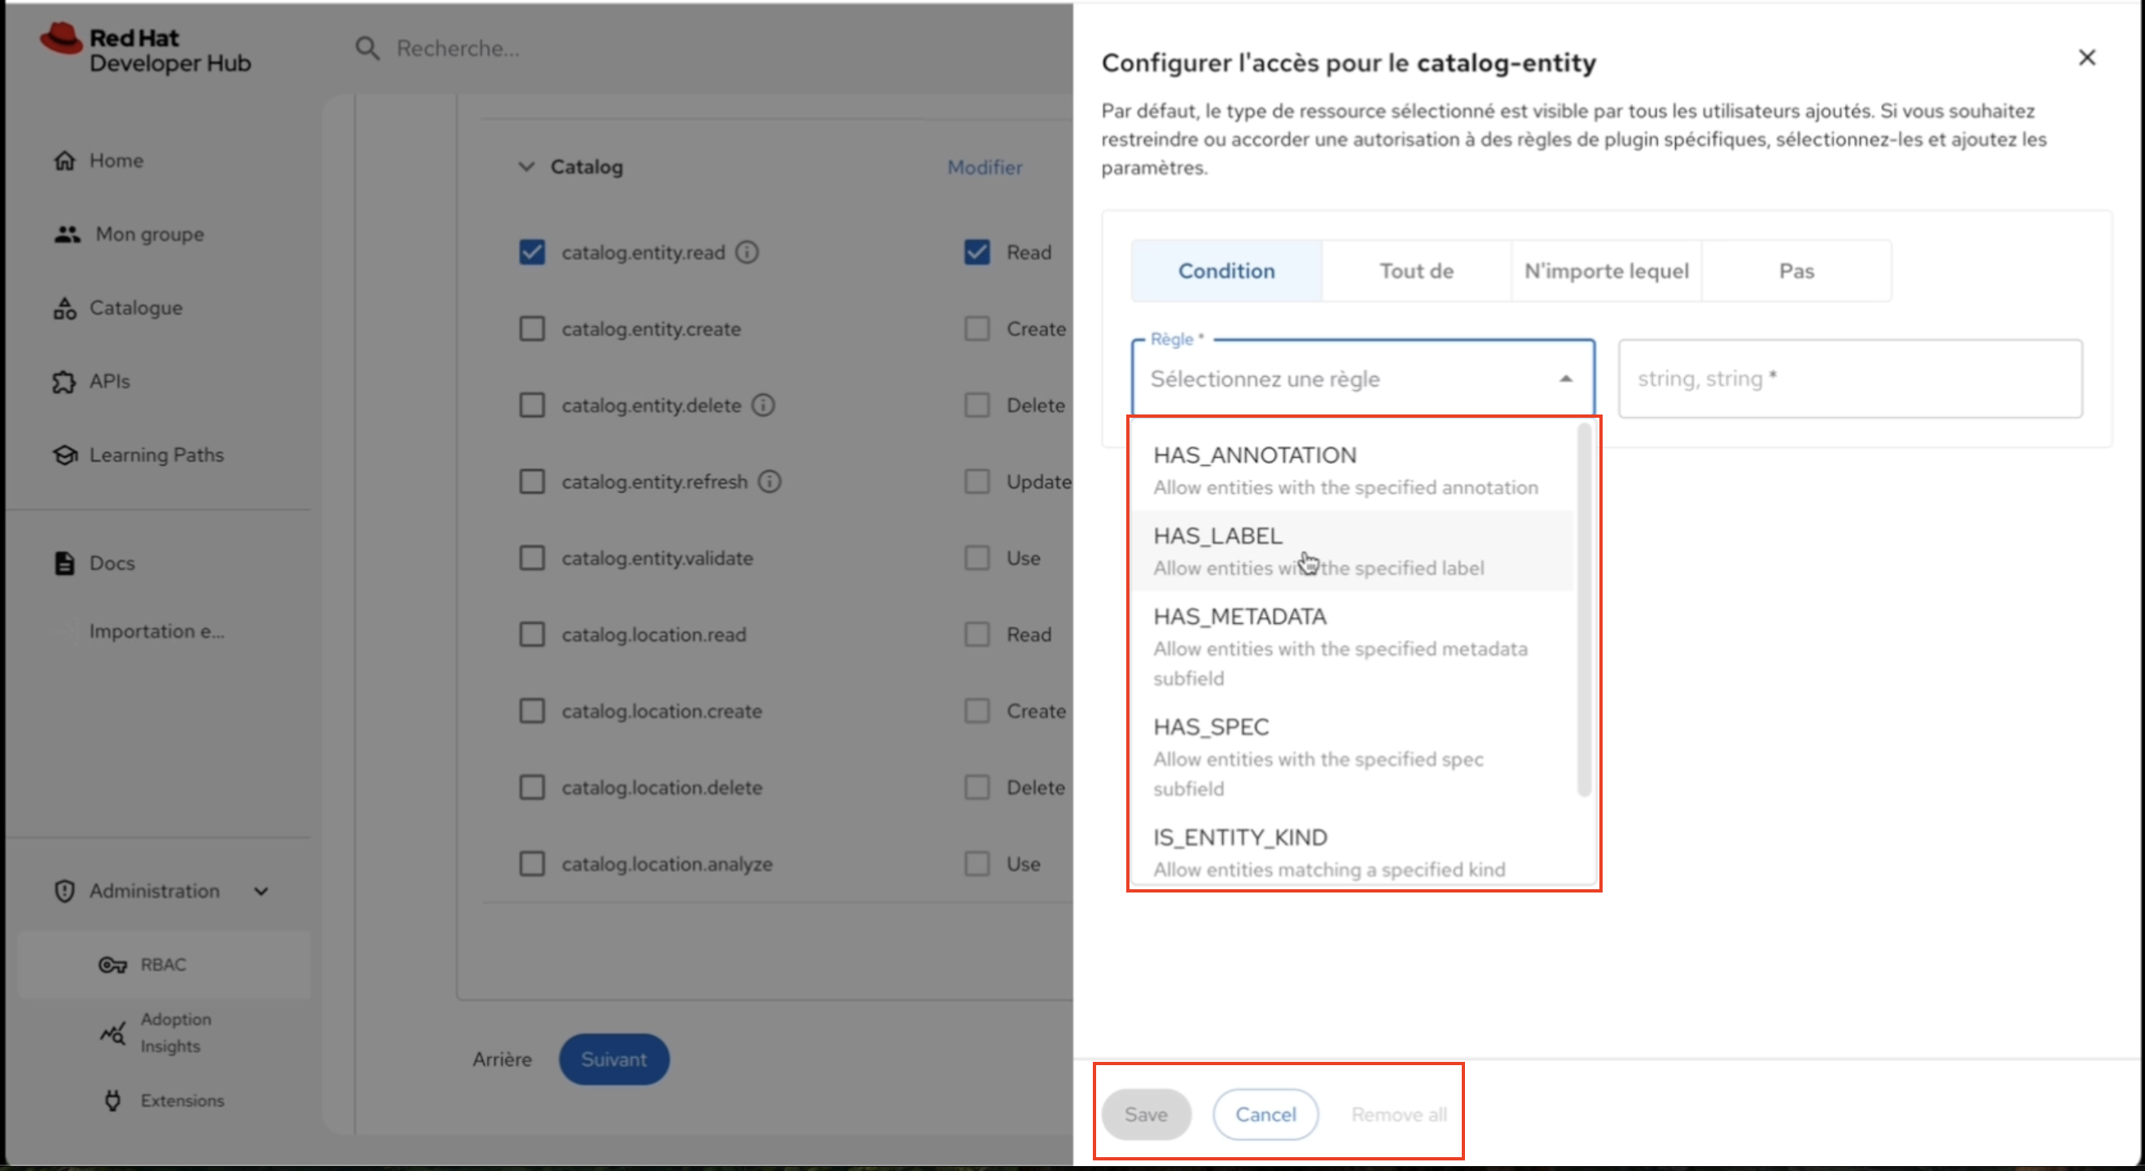The width and height of the screenshot is (2145, 1171).
Task: Click info icon next to catalog.entity.read
Action: (747, 252)
